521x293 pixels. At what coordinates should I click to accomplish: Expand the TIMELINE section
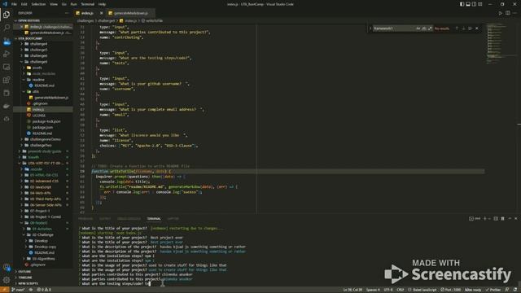(43, 278)
